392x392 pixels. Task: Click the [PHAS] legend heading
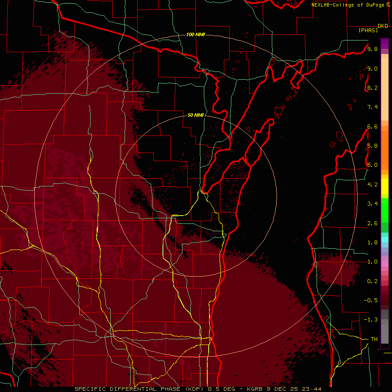[x=368, y=30]
